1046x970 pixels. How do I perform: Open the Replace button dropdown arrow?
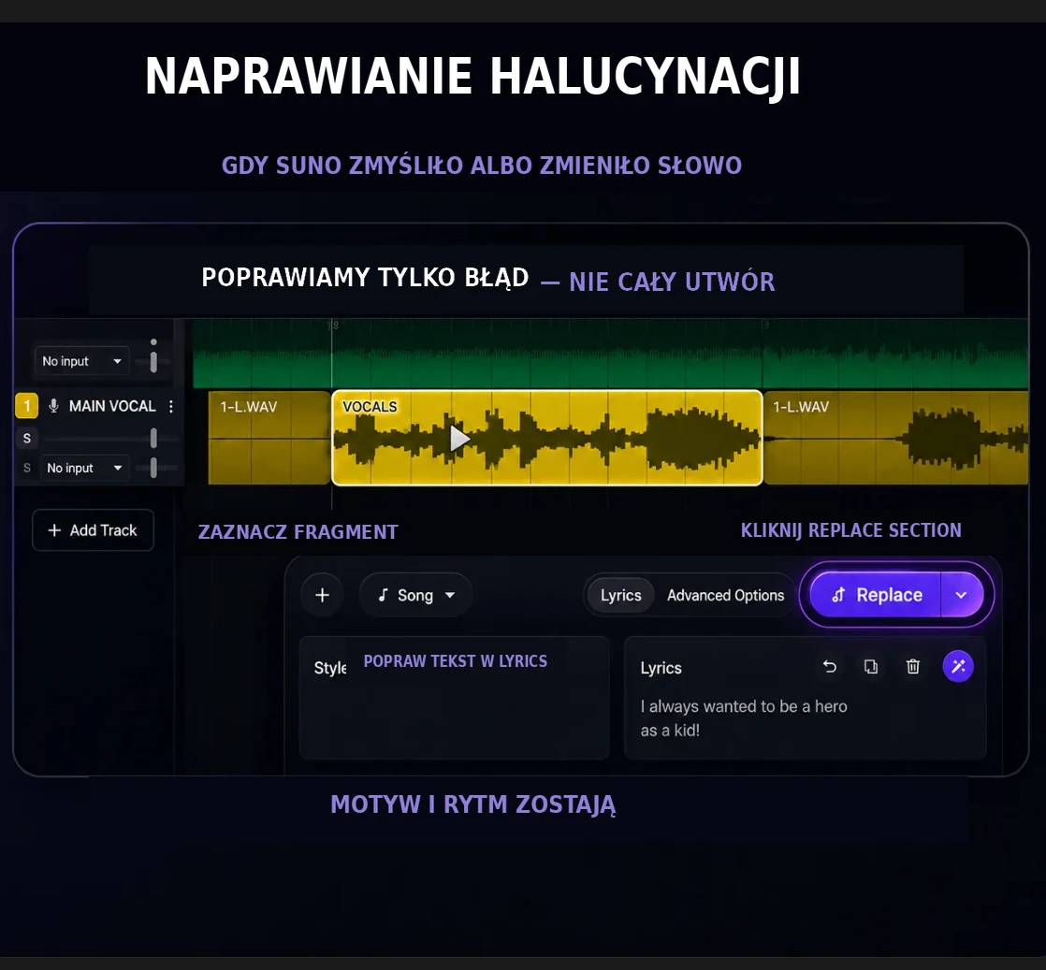tap(961, 594)
